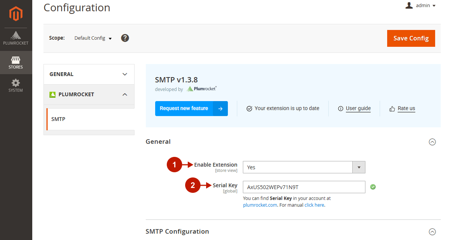
Task: Open the plumrocket.com link
Action: [x=260, y=205]
